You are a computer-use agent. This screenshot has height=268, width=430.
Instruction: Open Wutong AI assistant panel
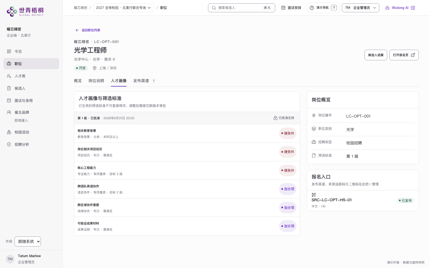click(x=400, y=8)
